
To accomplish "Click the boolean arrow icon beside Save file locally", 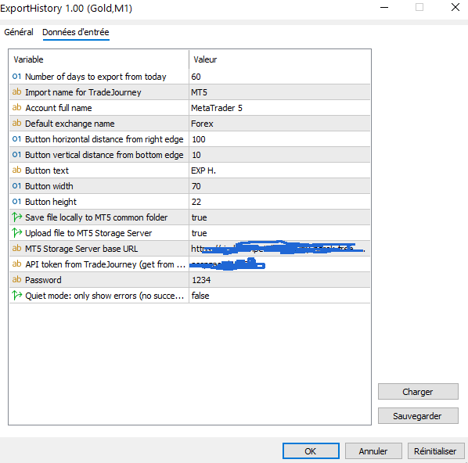I will click(16, 217).
